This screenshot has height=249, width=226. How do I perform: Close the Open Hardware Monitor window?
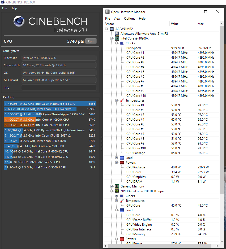(218, 12)
